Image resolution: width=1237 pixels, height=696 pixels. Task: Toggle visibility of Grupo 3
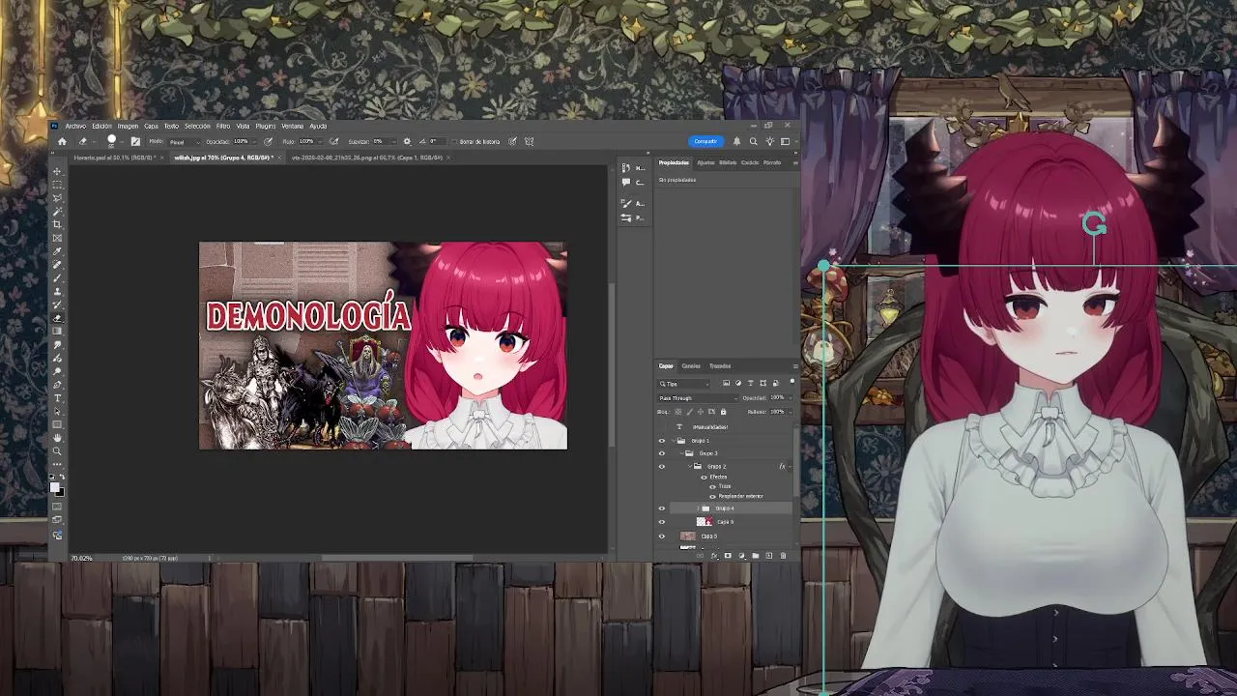pyautogui.click(x=662, y=453)
